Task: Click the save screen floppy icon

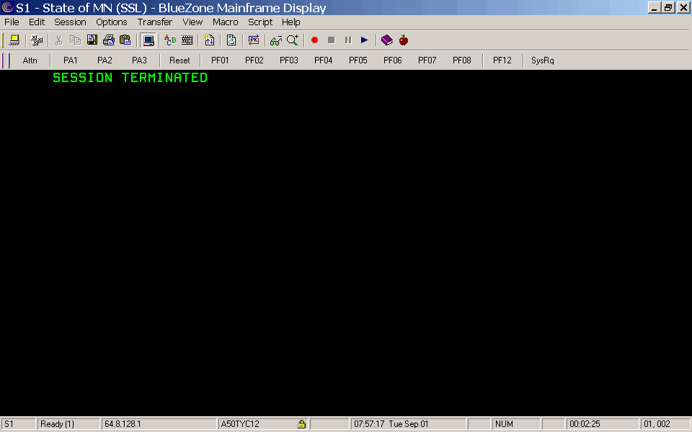Action: [92, 40]
